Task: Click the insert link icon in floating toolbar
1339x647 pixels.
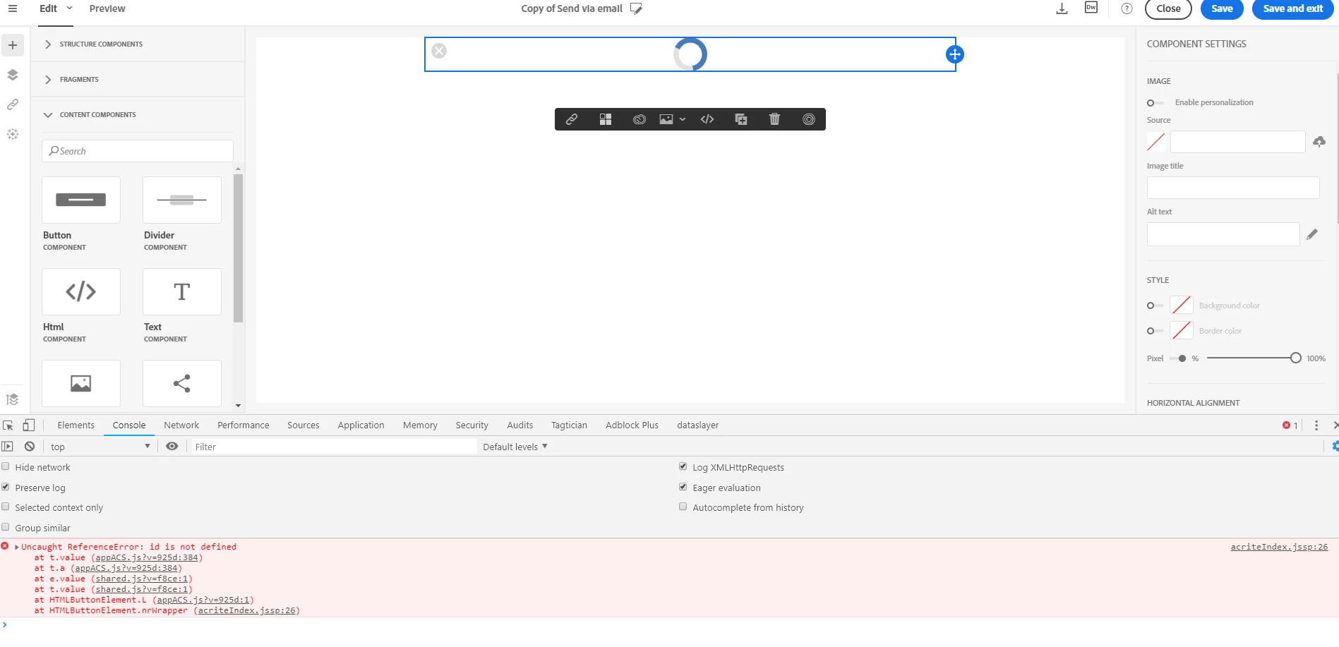Action: click(572, 119)
